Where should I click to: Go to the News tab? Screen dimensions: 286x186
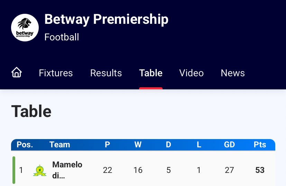(x=233, y=73)
